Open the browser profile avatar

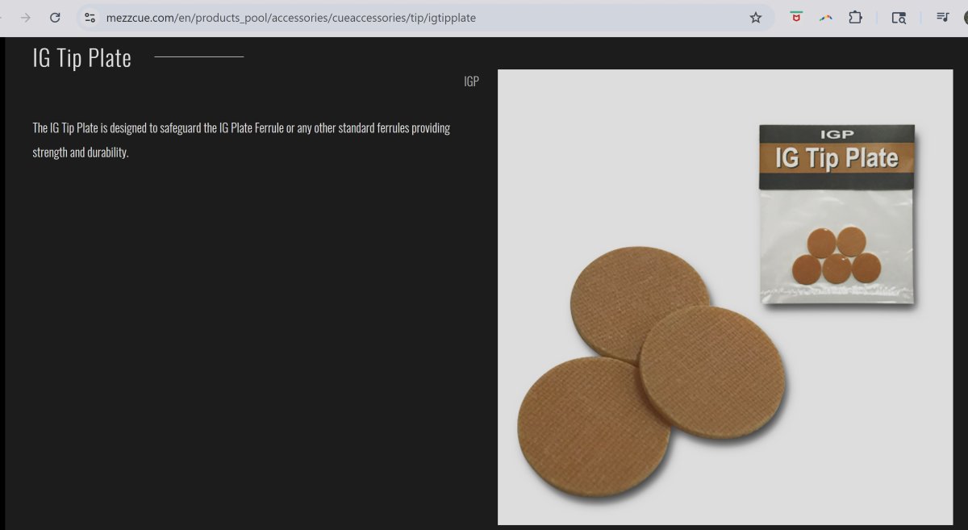pos(965,17)
